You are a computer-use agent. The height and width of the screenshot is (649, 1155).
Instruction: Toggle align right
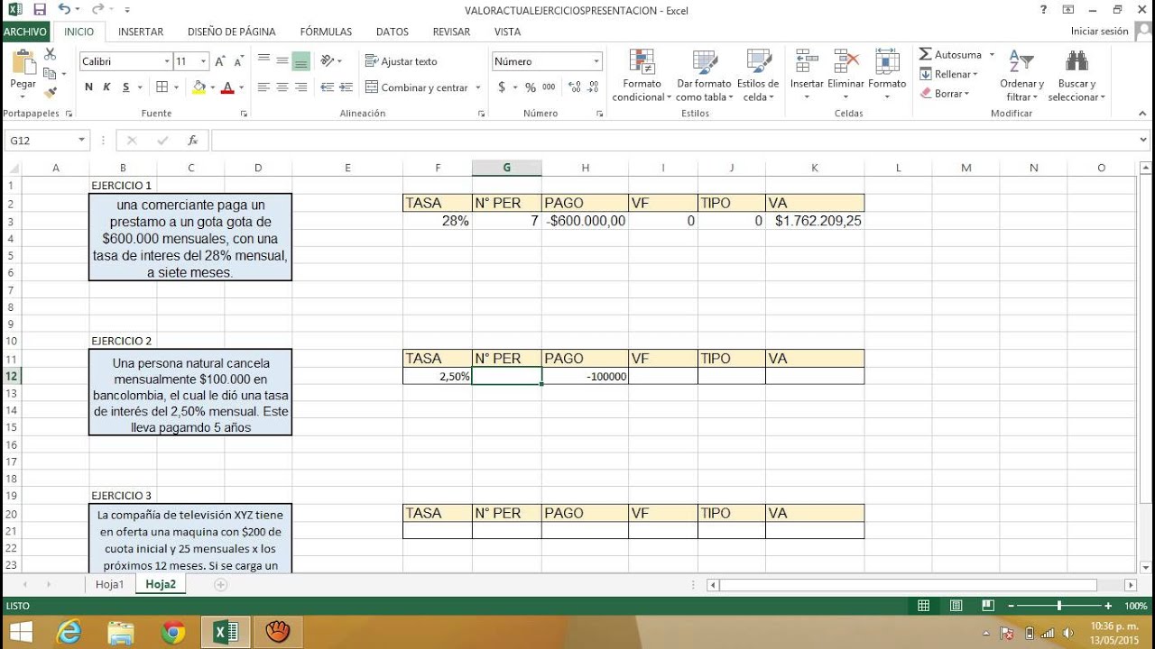(x=301, y=87)
